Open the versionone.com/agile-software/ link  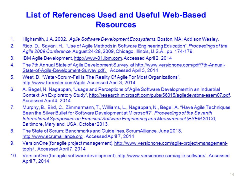pos(161,156)
